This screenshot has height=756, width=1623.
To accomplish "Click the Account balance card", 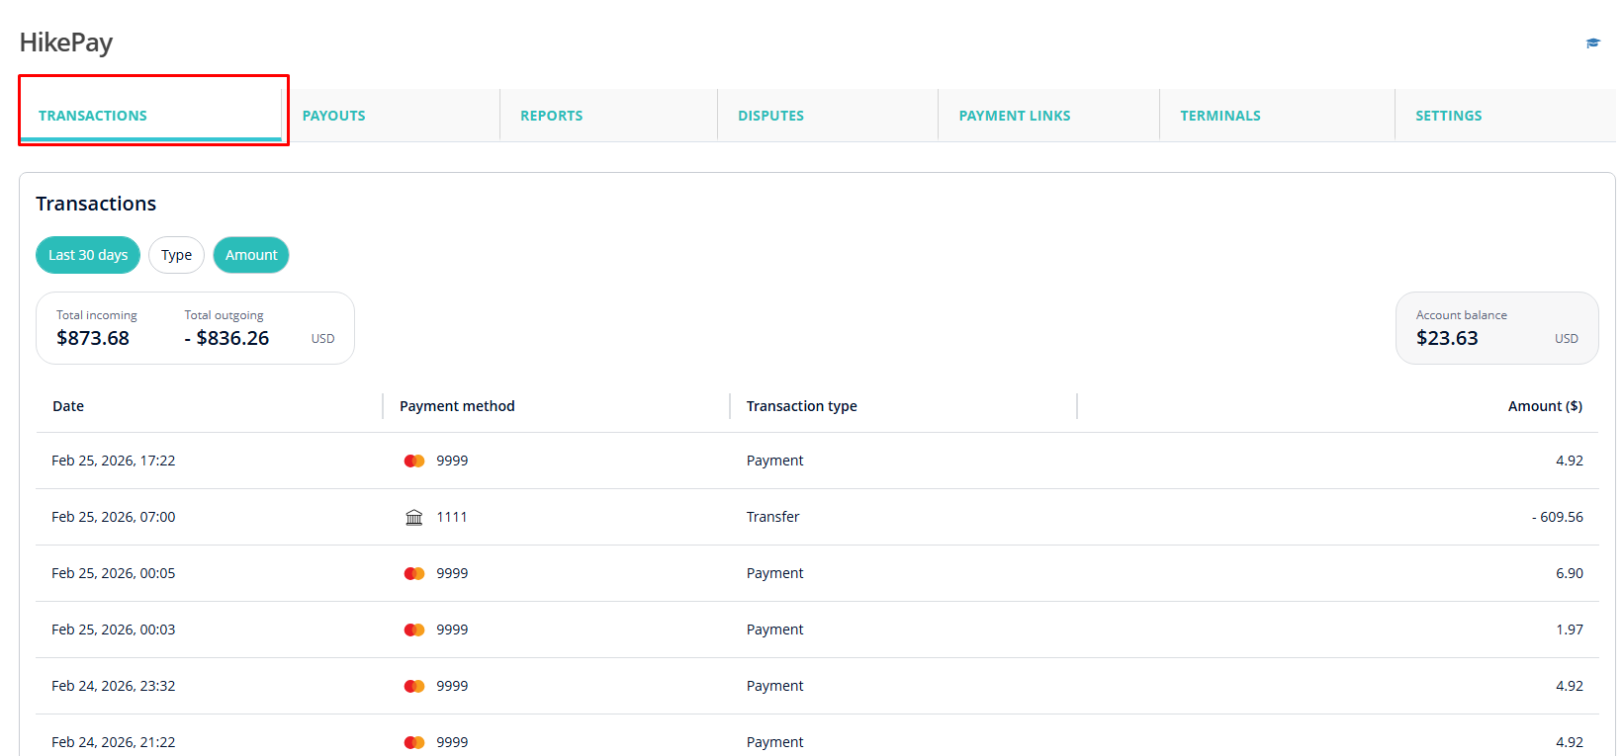I will (1496, 328).
